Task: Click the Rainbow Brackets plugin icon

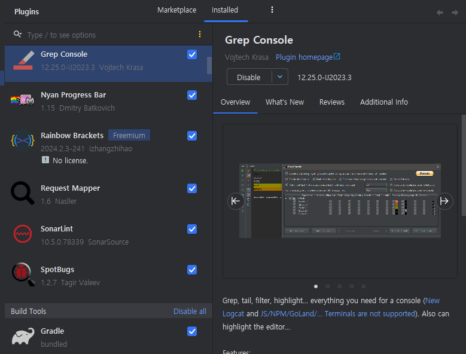Action: point(23,141)
